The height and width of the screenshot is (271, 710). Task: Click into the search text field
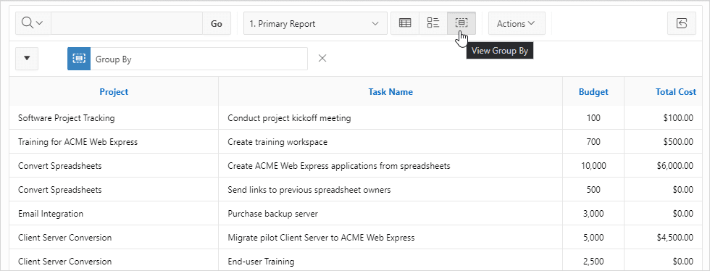click(127, 24)
